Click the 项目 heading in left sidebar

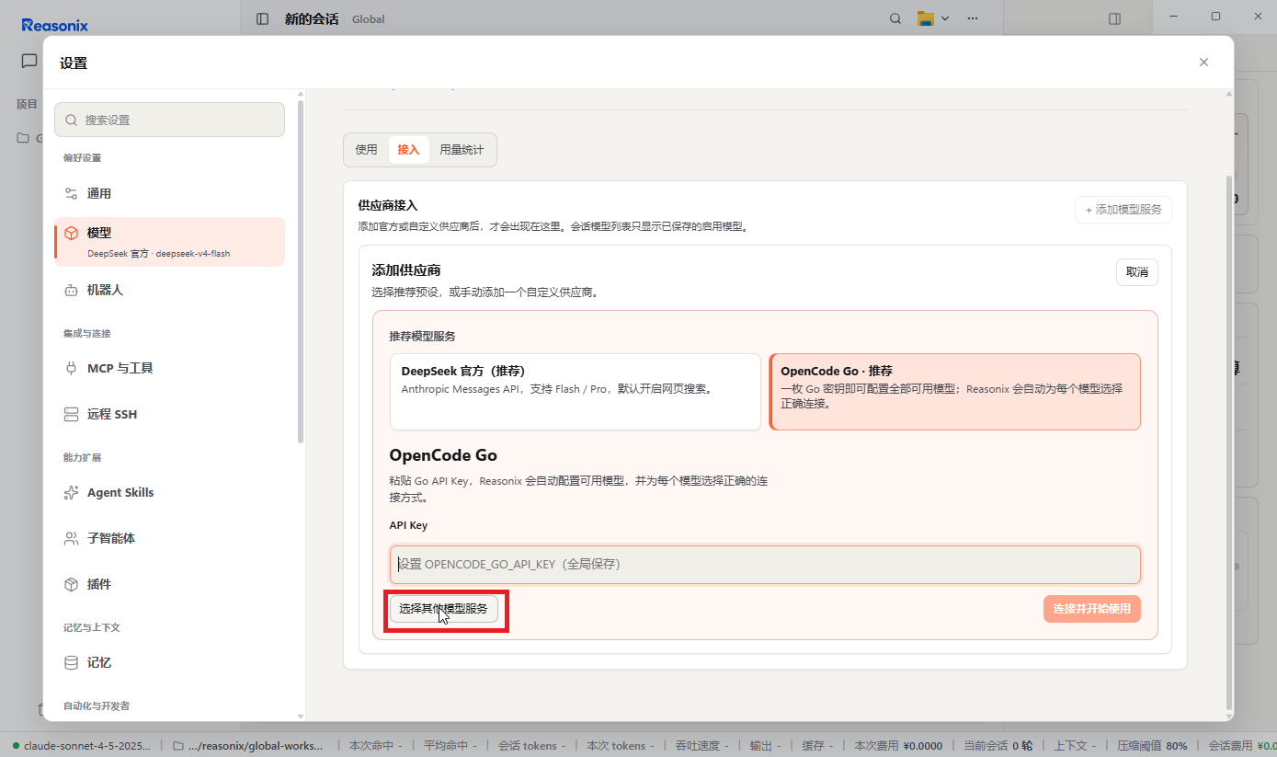coord(27,104)
